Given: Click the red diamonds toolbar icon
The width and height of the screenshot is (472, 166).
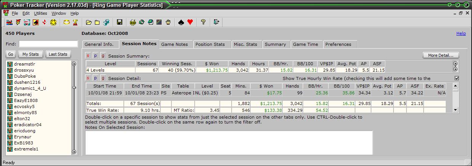Looking at the screenshot, I should coord(45,22).
